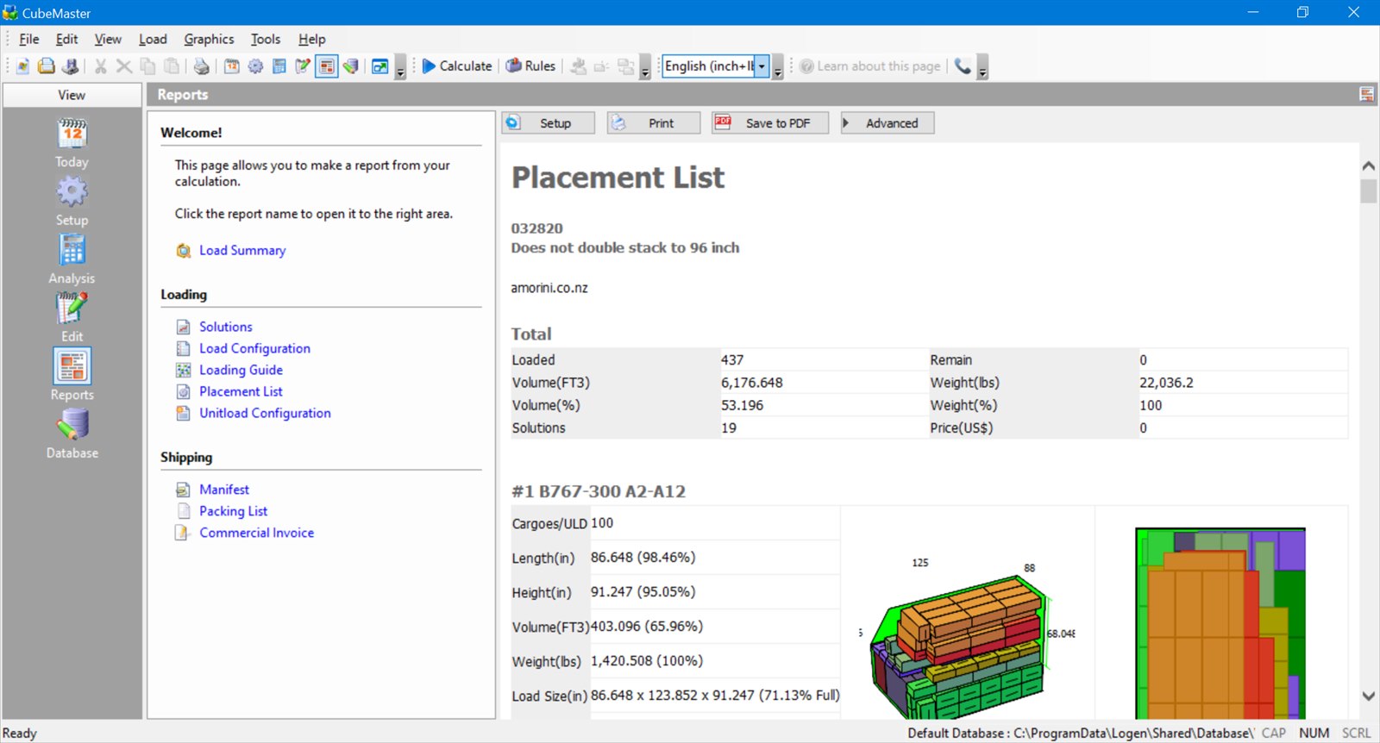Click the report Setup button
The height and width of the screenshot is (743, 1380).
tap(549, 123)
